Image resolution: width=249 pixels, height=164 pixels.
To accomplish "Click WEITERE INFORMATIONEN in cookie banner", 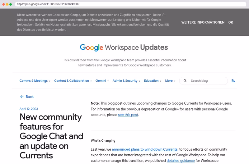I will point(203,22).
